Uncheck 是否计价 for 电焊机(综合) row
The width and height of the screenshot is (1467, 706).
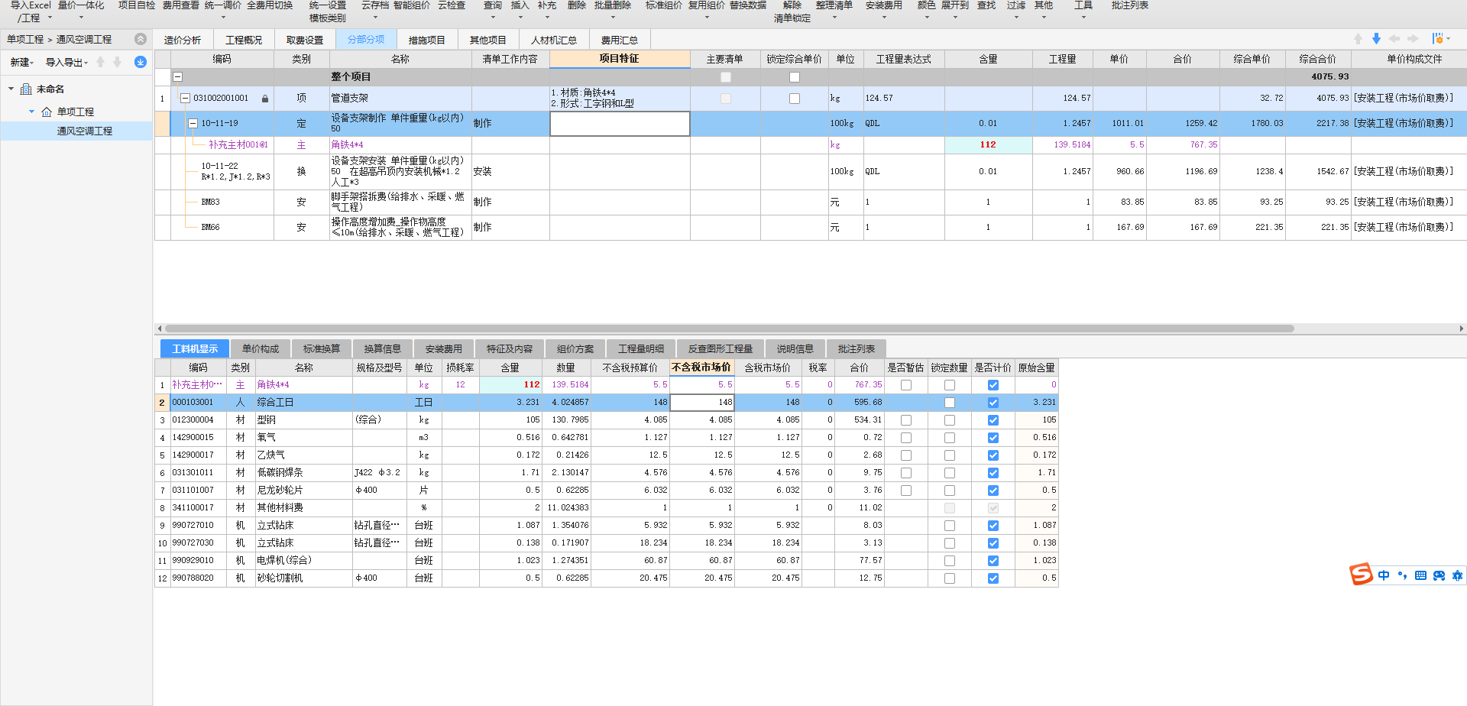[993, 561]
